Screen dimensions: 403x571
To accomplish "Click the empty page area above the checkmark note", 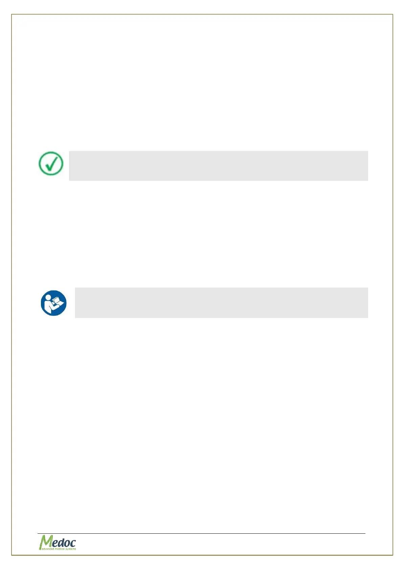I will click(201, 85).
